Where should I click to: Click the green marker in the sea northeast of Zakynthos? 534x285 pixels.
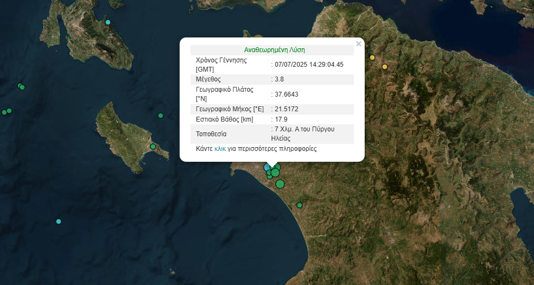(x=161, y=116)
